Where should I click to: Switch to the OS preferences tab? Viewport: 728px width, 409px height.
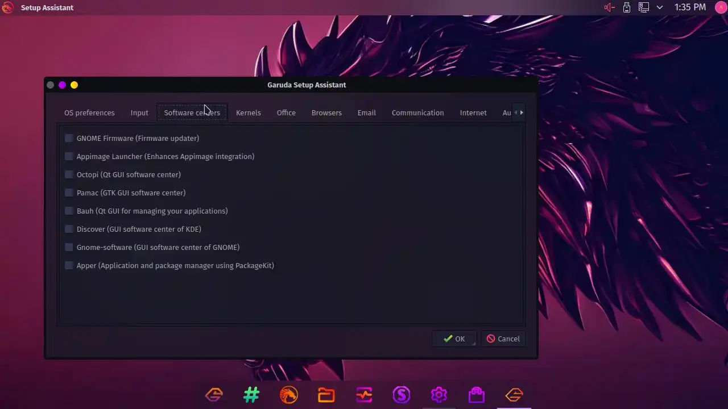click(89, 112)
